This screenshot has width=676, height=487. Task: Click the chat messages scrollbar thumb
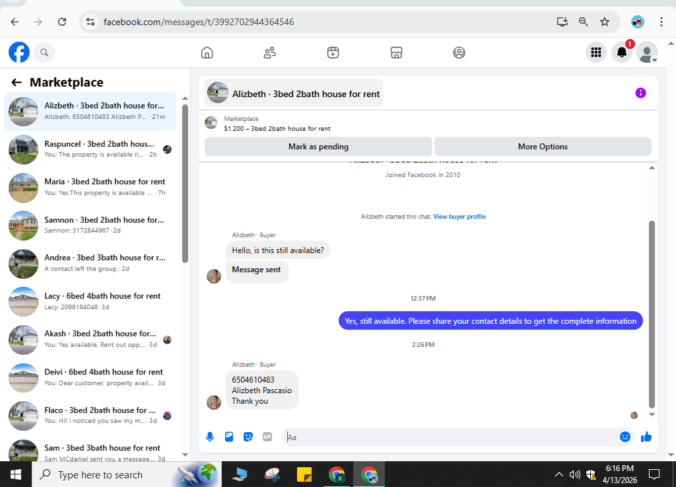[x=652, y=315]
